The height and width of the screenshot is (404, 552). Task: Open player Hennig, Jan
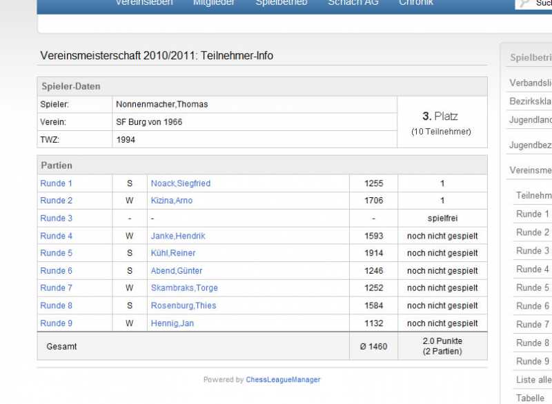point(172,323)
